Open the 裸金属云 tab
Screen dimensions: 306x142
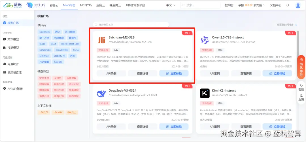click(115, 5)
